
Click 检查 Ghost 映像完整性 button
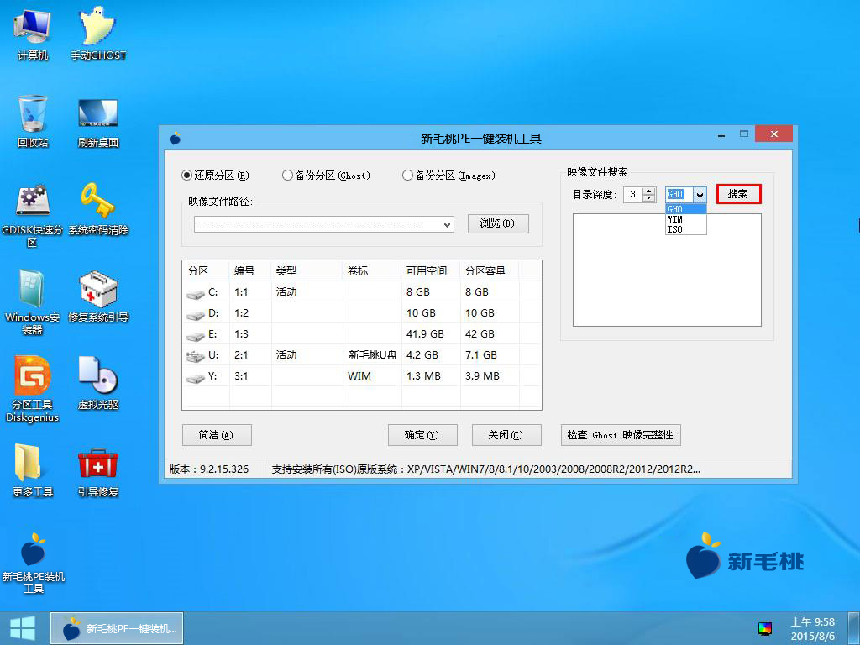pyautogui.click(x=621, y=435)
